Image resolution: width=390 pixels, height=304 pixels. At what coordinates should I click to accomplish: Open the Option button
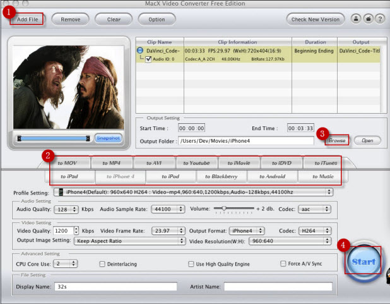point(157,19)
